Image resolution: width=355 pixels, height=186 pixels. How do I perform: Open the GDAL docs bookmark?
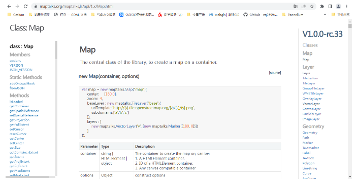(71, 15)
